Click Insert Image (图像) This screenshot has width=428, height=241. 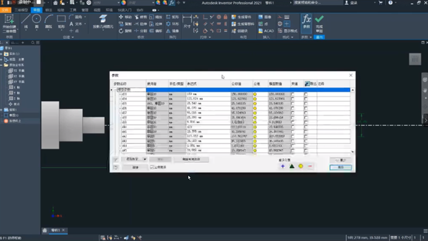click(x=265, y=17)
